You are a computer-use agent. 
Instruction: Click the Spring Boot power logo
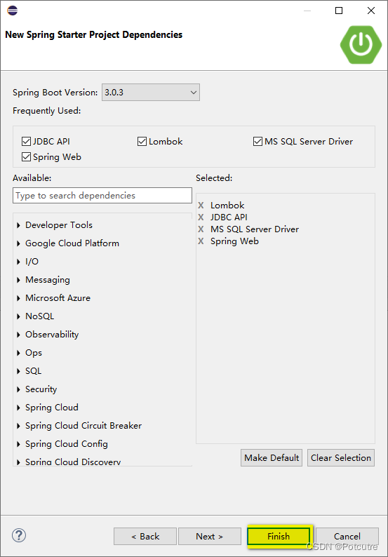[361, 45]
